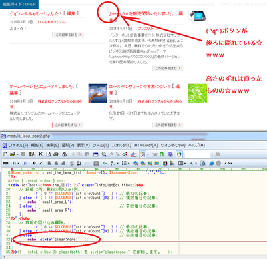Open the search field history dropdown
This screenshot has width=267, height=259.
(212, 154)
